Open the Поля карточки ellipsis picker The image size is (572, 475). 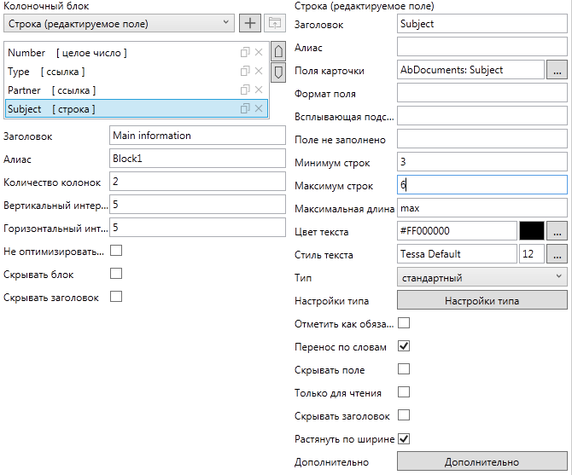click(557, 70)
